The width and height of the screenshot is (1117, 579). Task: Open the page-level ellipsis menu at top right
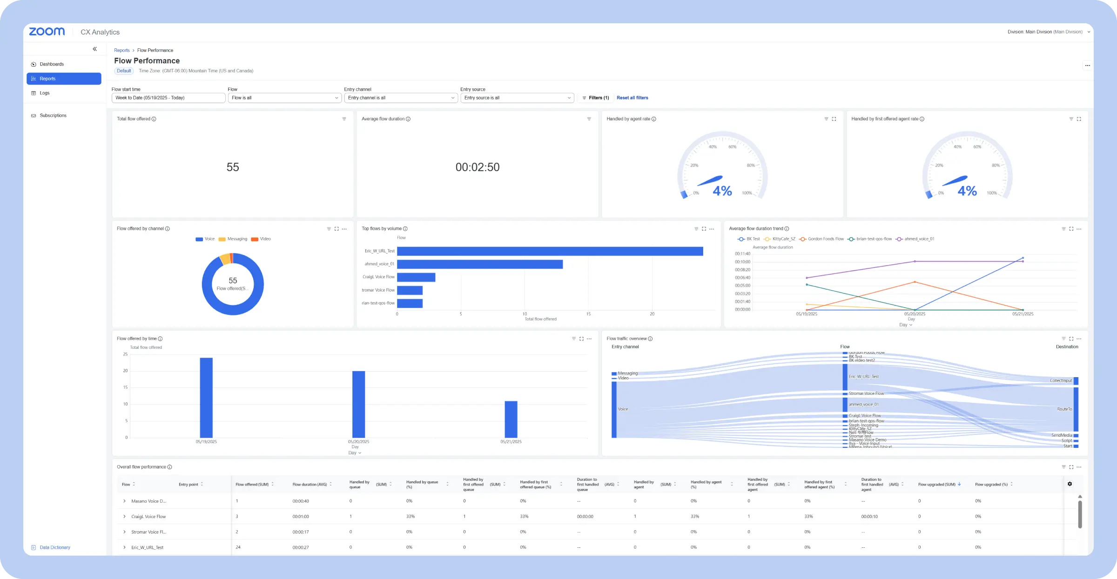click(1088, 66)
